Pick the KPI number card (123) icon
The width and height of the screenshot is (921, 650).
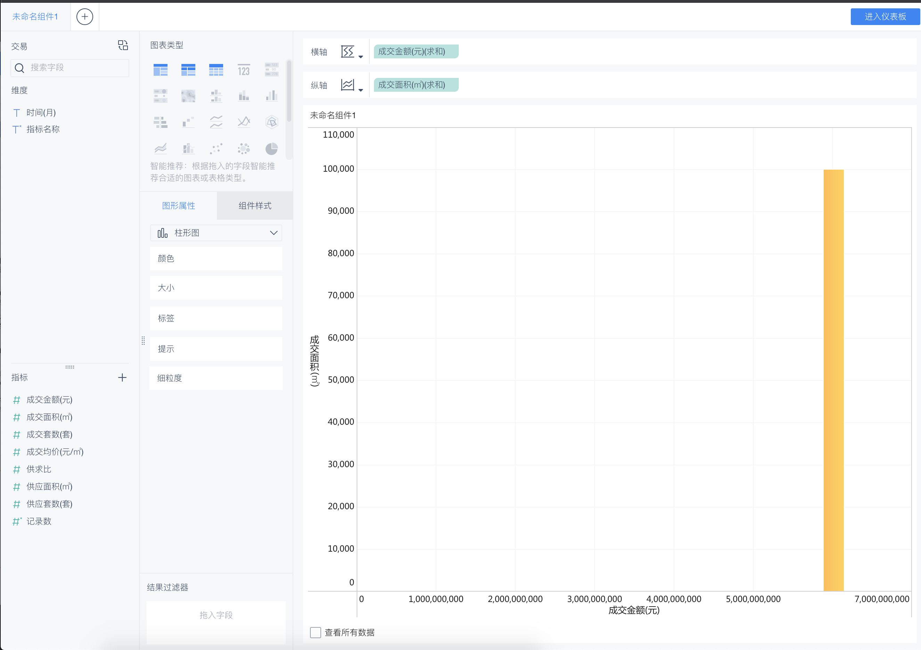coord(244,70)
